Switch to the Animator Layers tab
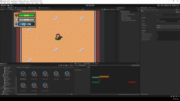Image resolution: width=180 pixels, height=101 pixels. [76, 65]
